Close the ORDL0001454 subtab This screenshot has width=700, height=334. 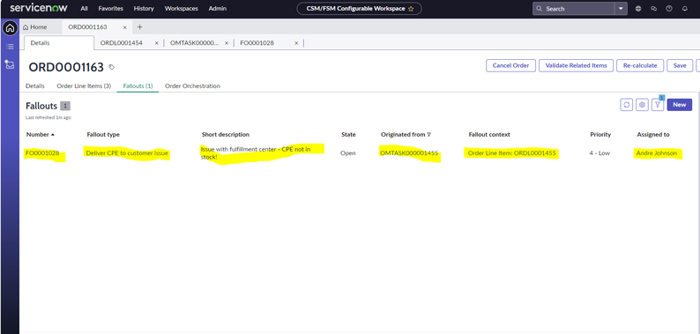coord(157,43)
